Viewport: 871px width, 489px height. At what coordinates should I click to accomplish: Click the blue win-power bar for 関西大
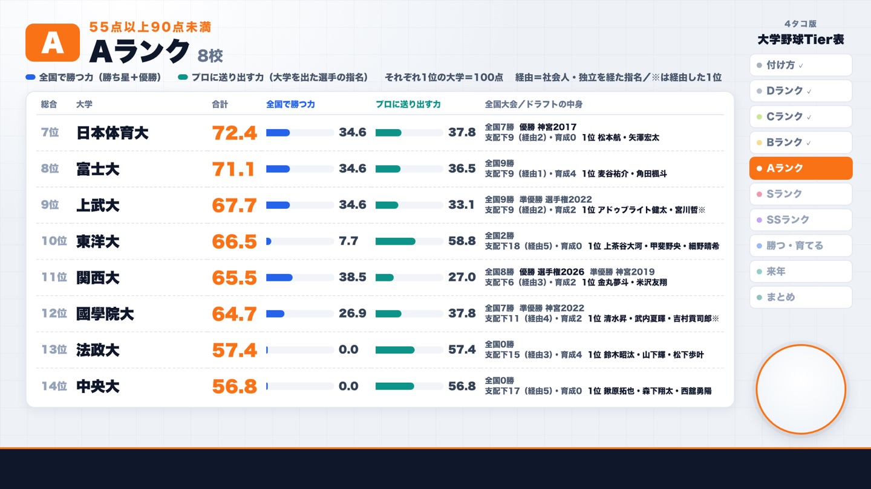coord(300,278)
